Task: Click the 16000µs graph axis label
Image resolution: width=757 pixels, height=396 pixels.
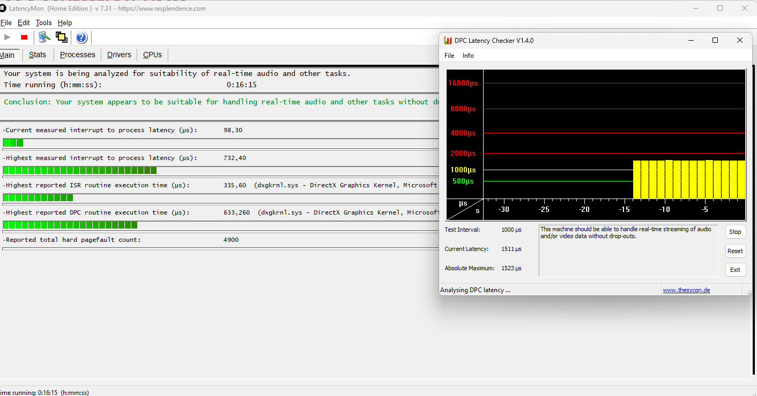Action: (463, 83)
